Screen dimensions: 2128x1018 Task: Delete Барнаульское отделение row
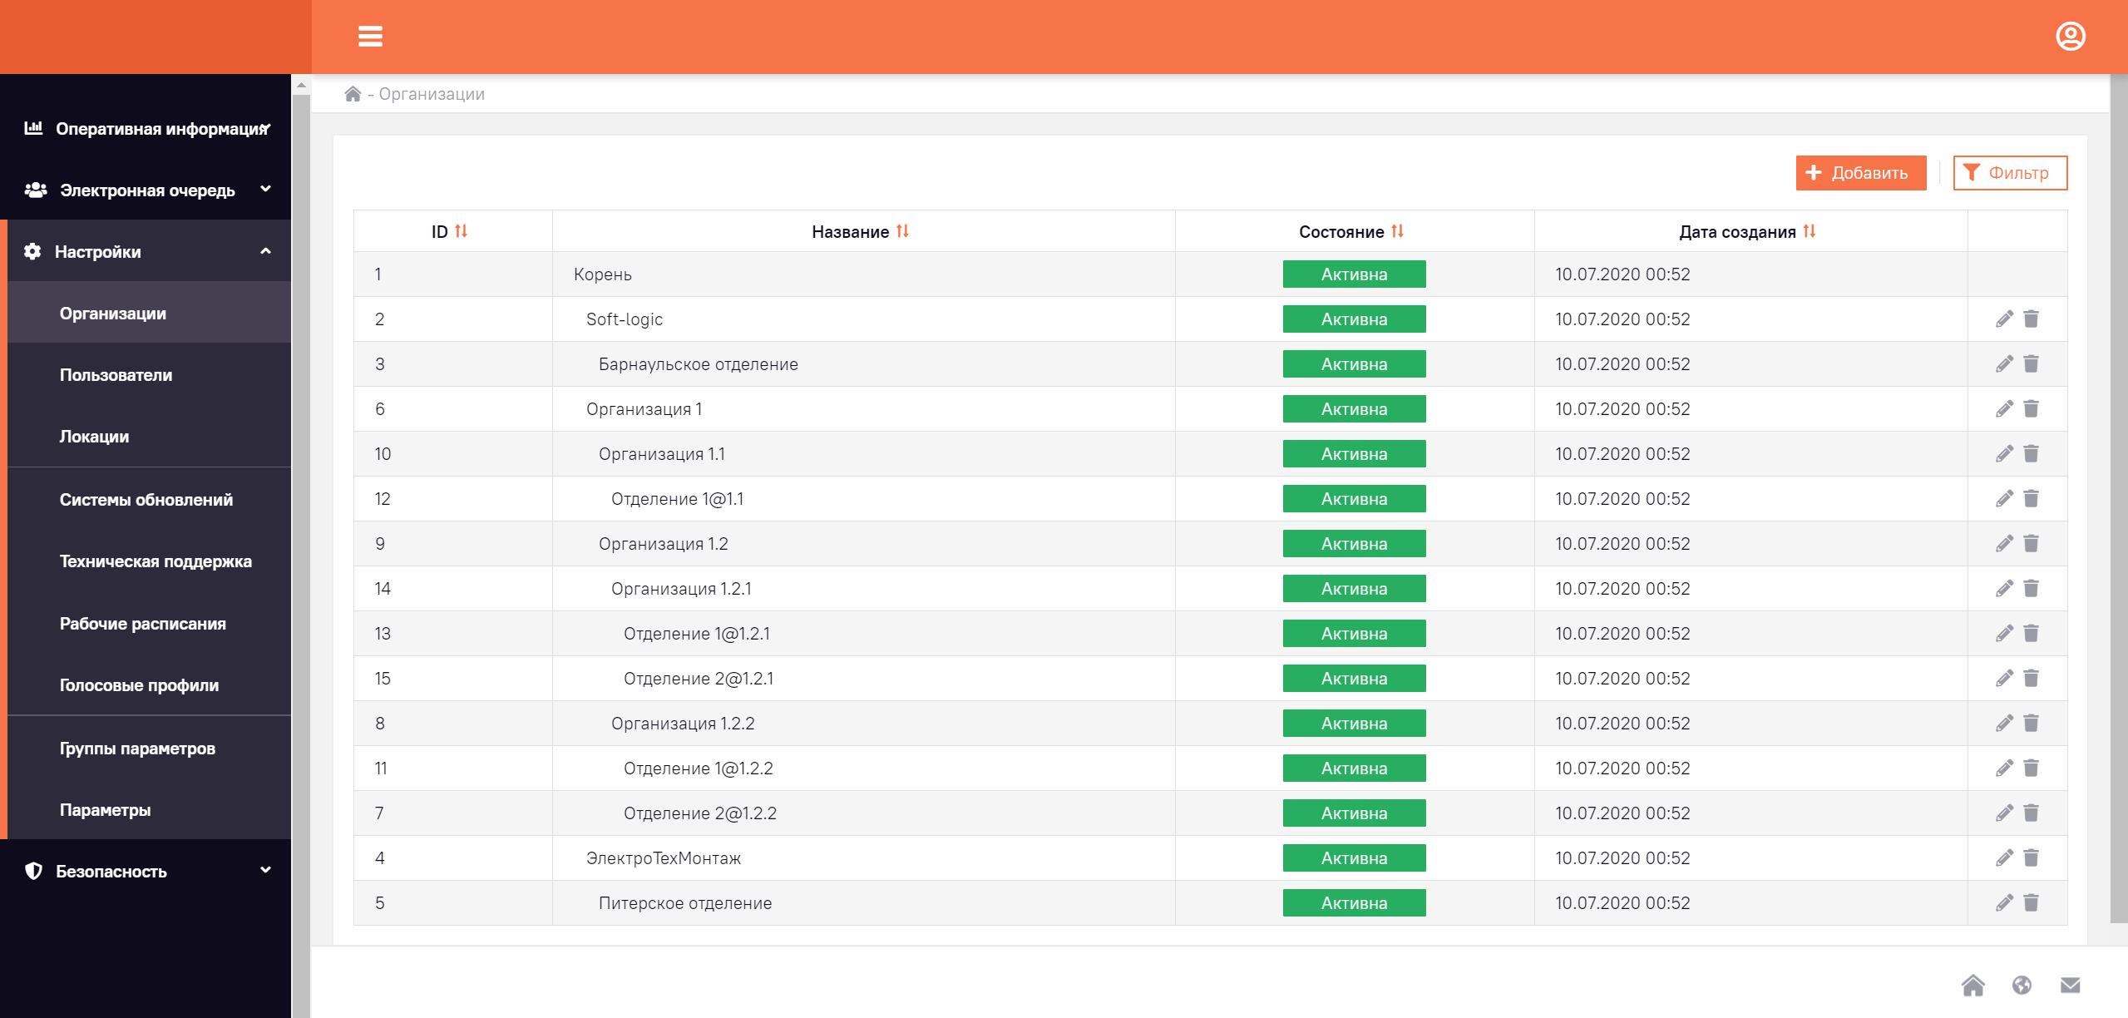click(x=2031, y=364)
